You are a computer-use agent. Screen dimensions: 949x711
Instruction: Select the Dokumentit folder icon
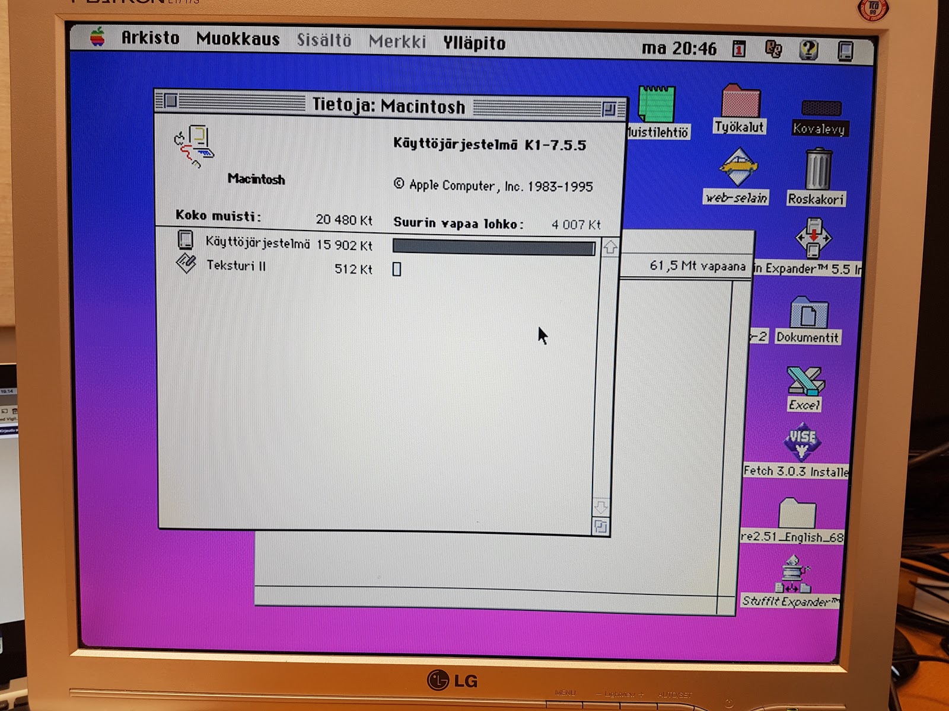tap(808, 312)
